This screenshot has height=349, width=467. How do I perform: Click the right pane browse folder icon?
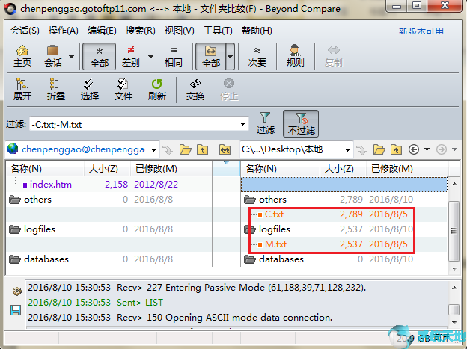(x=379, y=149)
